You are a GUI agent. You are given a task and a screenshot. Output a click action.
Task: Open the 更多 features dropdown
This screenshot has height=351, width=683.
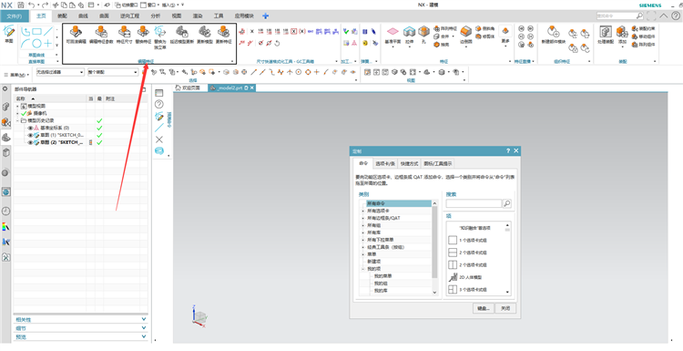505,36
